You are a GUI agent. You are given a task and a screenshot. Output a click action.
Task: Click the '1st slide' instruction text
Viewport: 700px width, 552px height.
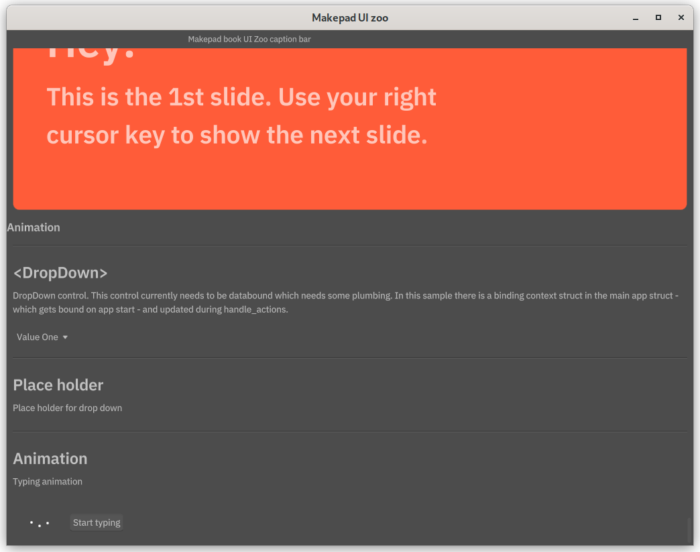[241, 98]
